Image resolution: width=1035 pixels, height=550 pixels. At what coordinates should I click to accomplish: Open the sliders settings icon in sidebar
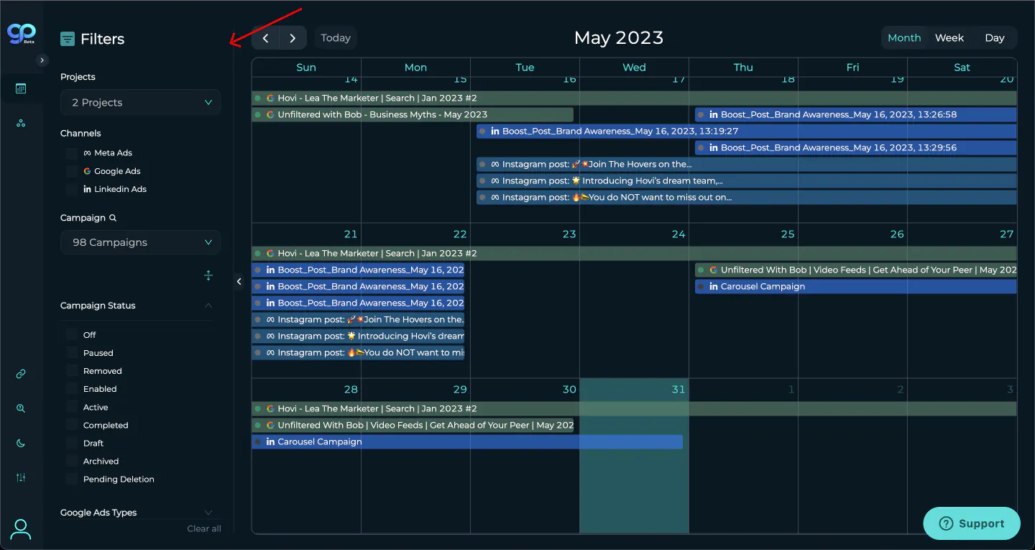(x=21, y=477)
